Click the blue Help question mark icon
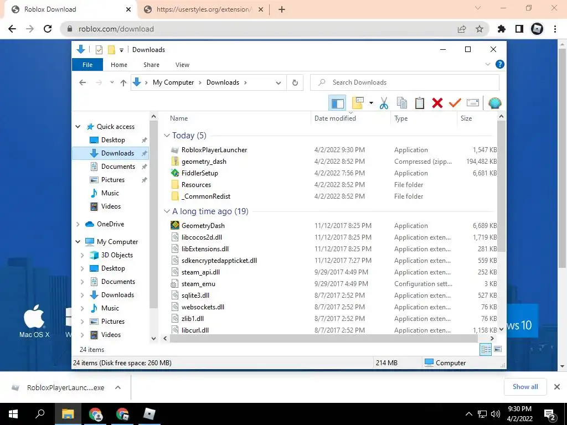The width and height of the screenshot is (567, 425). [500, 64]
